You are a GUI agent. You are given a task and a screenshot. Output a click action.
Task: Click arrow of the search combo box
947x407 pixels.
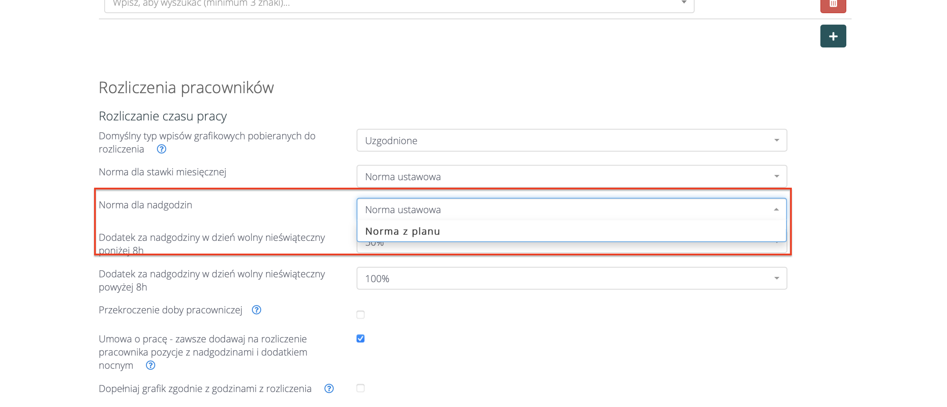tap(684, 4)
